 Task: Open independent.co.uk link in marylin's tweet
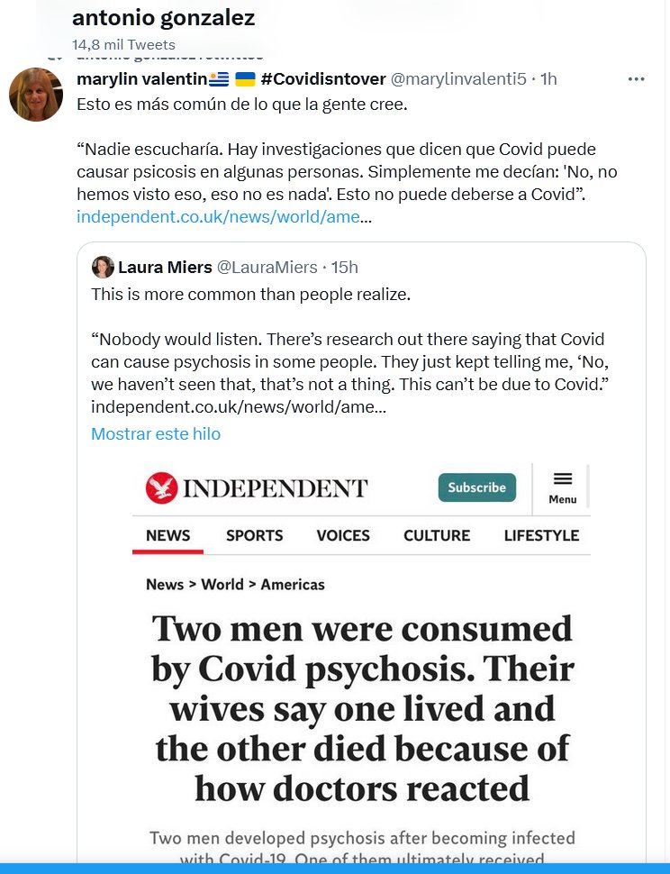coord(219,216)
